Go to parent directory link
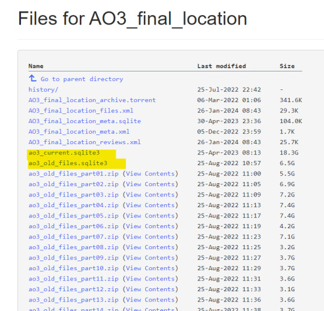 pyautogui.click(x=82, y=79)
